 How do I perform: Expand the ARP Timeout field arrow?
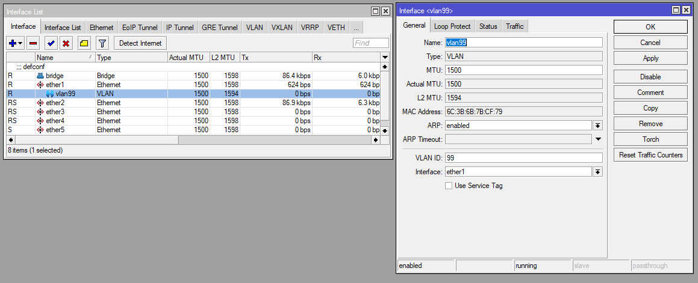tap(598, 139)
